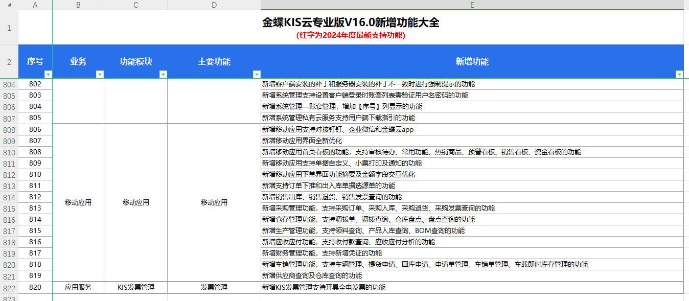Select column E header
The height and width of the screenshot is (301, 689).
click(472, 5)
